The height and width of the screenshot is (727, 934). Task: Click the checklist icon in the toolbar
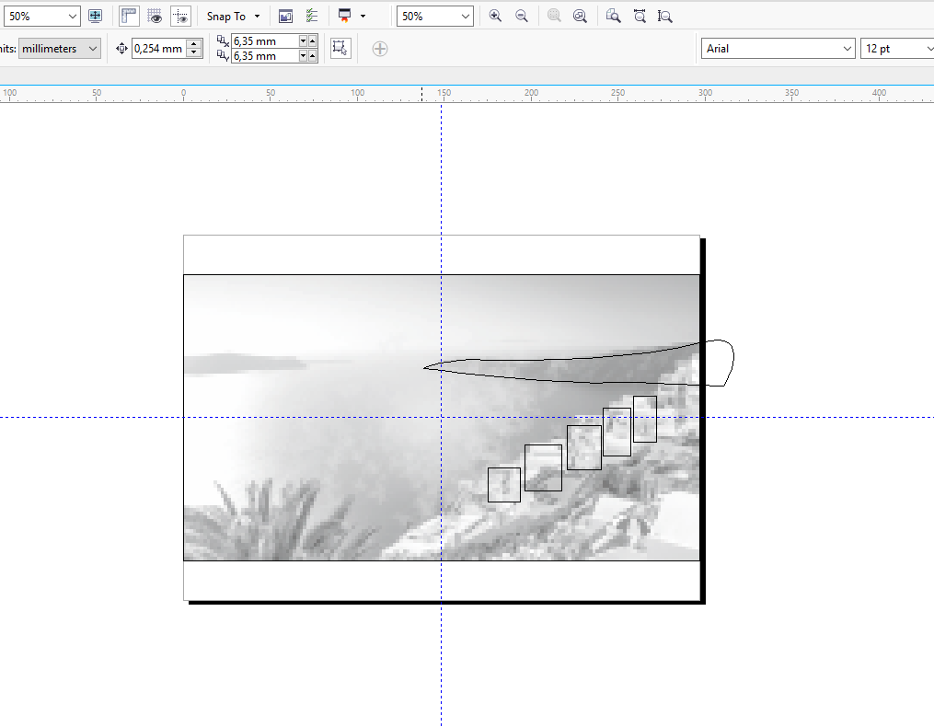311,17
